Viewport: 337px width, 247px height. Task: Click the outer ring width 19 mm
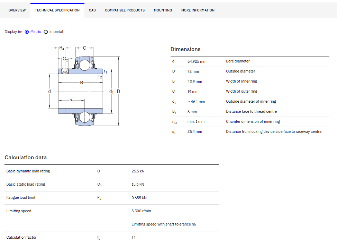[x=193, y=92]
